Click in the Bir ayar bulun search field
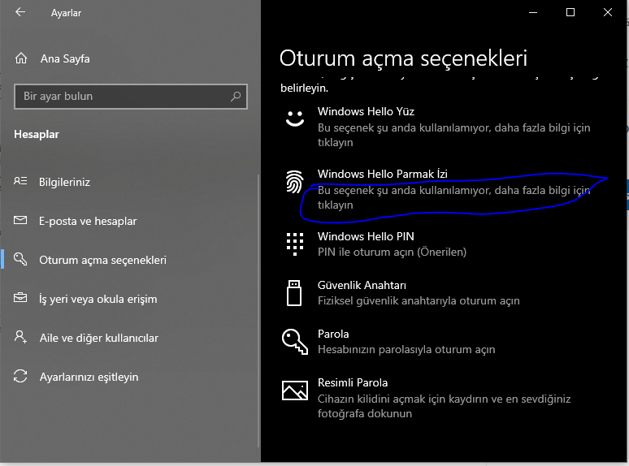 click(x=131, y=96)
